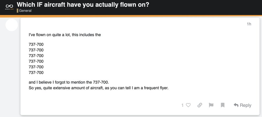The height and width of the screenshot is (117, 262).
Task: Reply to the 737-700 post
Action: pos(242,105)
